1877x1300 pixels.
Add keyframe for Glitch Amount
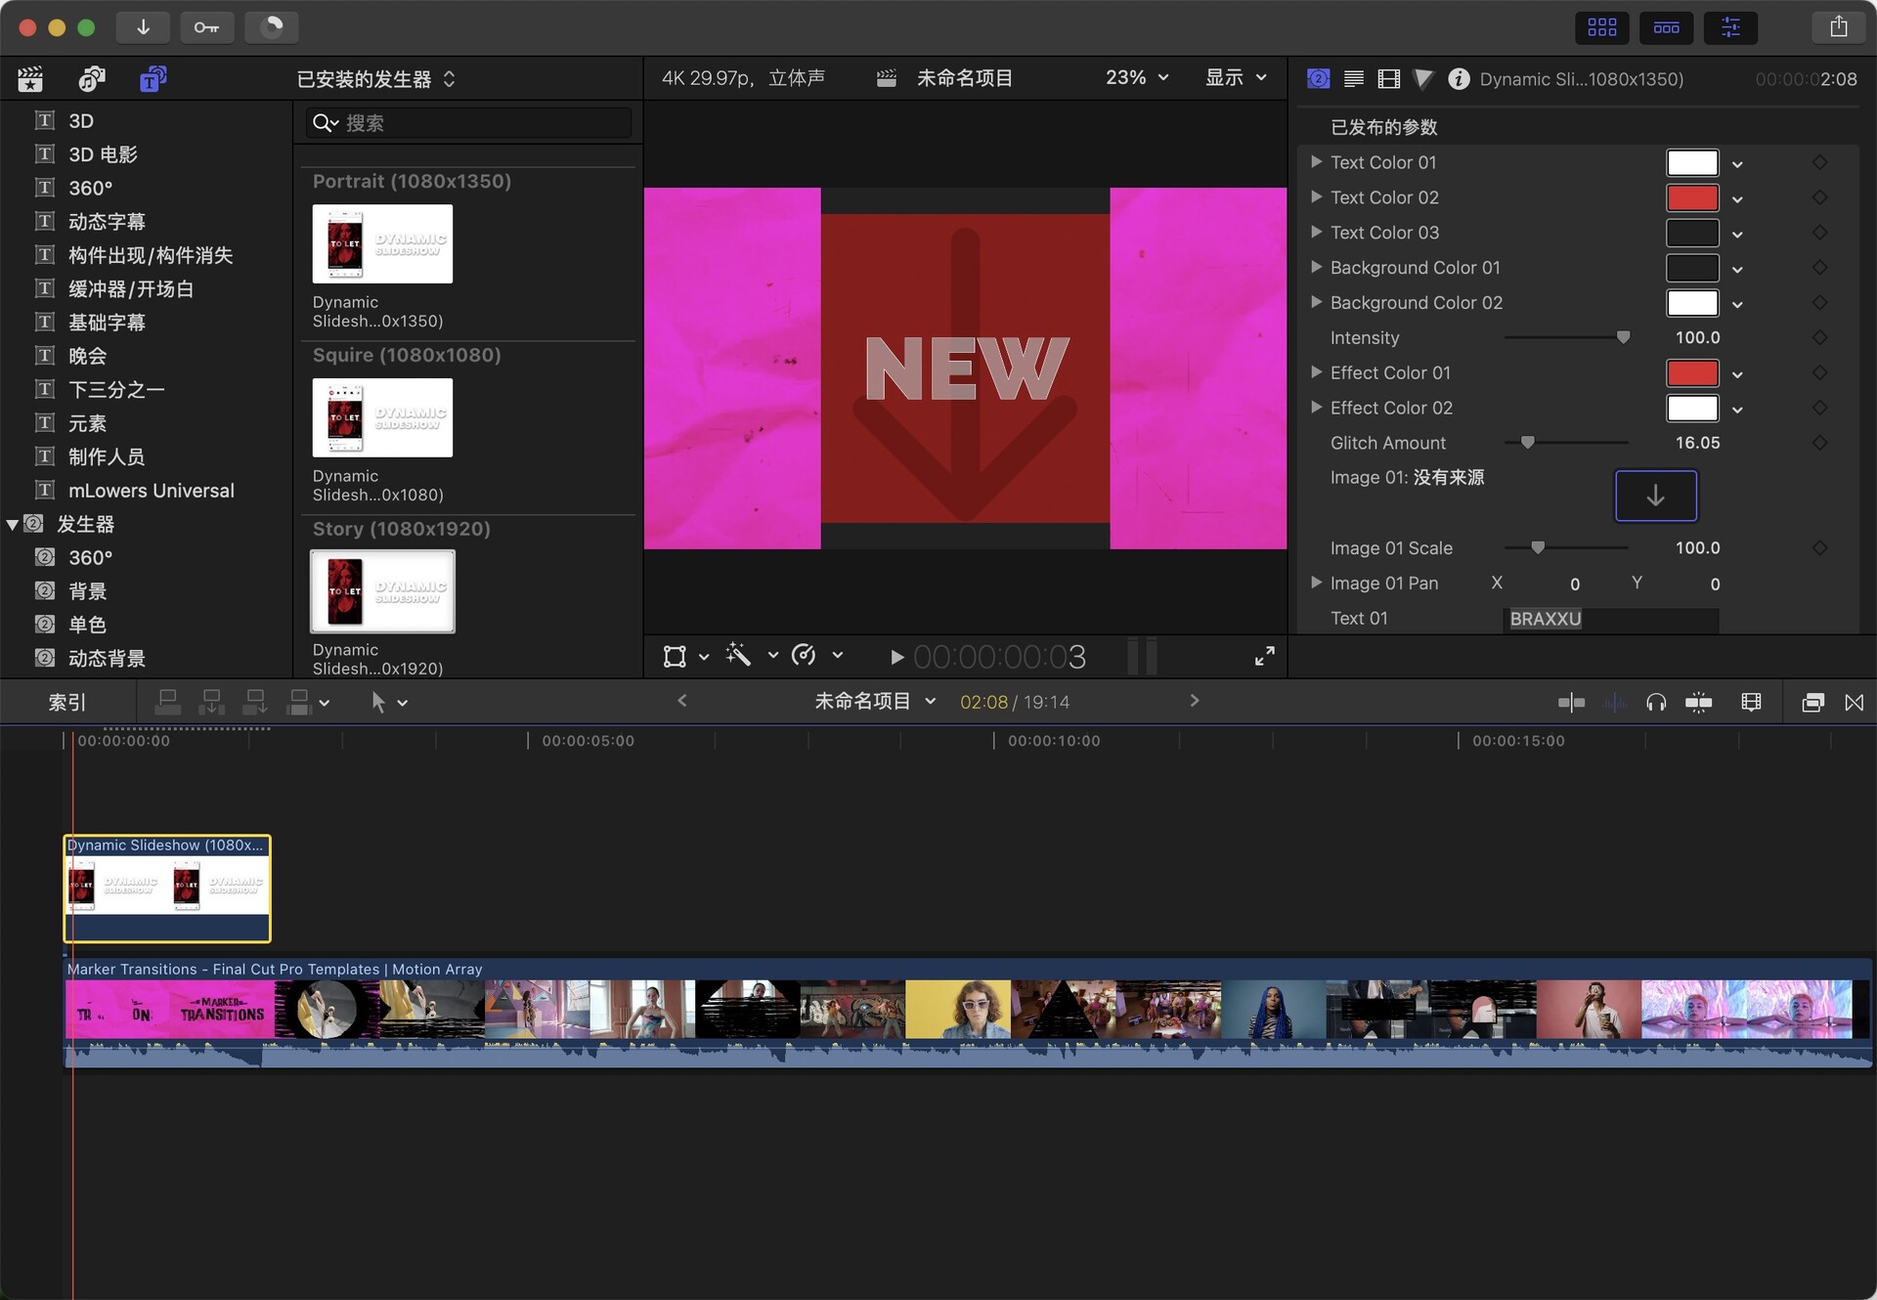pyautogui.click(x=1819, y=443)
